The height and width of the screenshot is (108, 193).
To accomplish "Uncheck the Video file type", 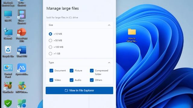I will click(x=51, y=80).
